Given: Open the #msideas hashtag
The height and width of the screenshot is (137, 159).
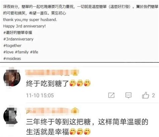Looking at the screenshot, I should point(12,58).
